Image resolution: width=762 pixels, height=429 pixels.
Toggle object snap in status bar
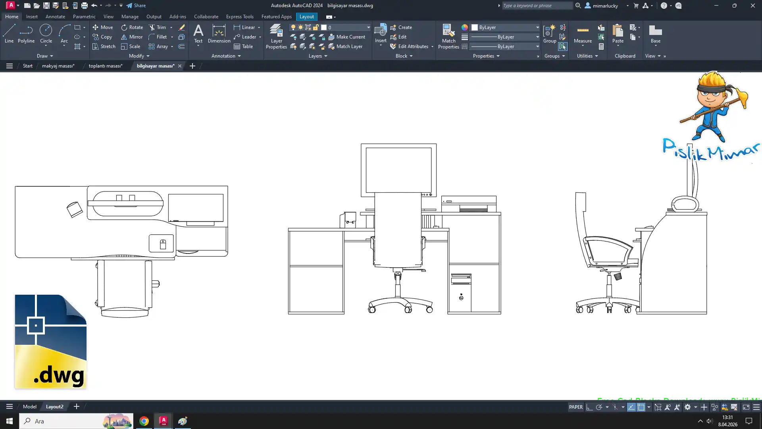coord(641,407)
